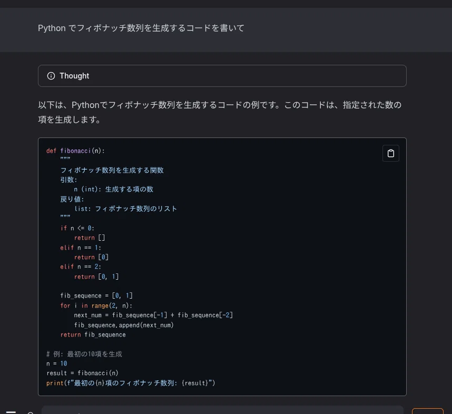Expand the Thought section
The image size is (452, 414).
[222, 76]
